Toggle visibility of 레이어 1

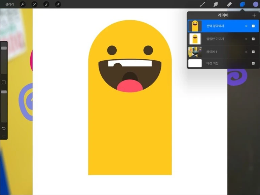click(253, 52)
